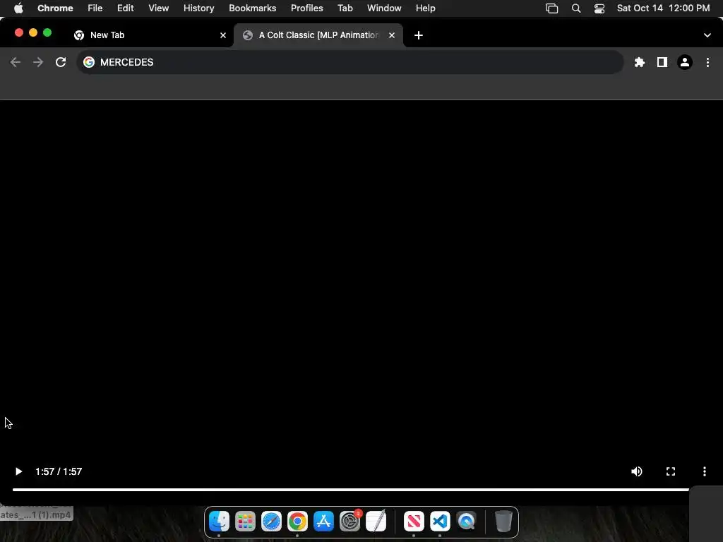
Task: Open the Chrome app menu
Action: (55, 8)
